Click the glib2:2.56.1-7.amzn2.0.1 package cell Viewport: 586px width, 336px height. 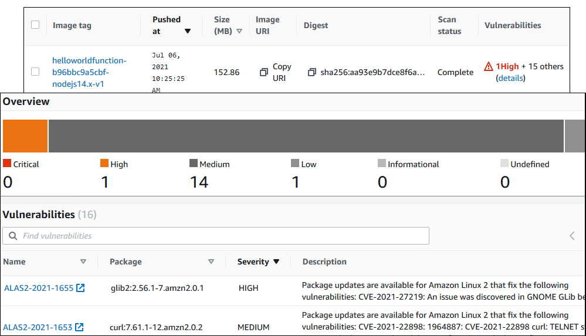click(157, 288)
